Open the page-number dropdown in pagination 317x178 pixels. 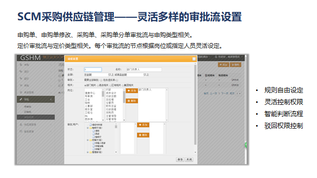[x=239, y=93]
